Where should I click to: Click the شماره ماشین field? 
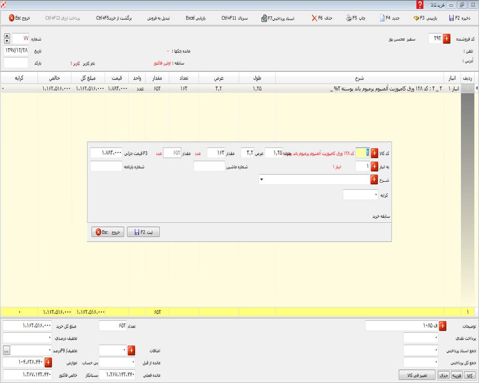tap(209, 166)
